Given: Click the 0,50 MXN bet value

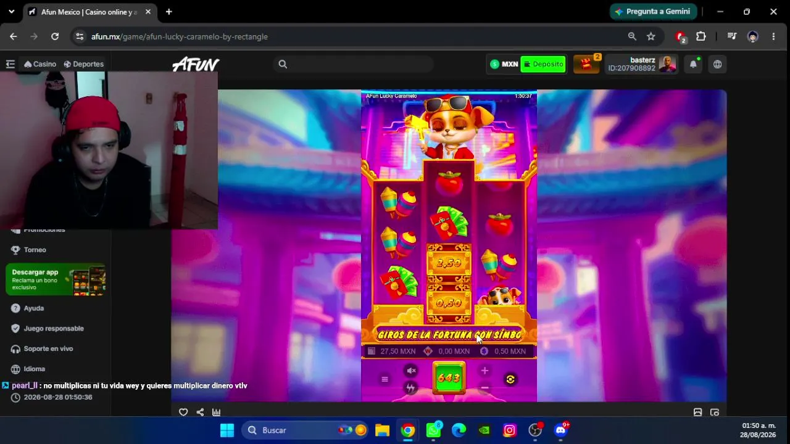Looking at the screenshot, I should [510, 351].
